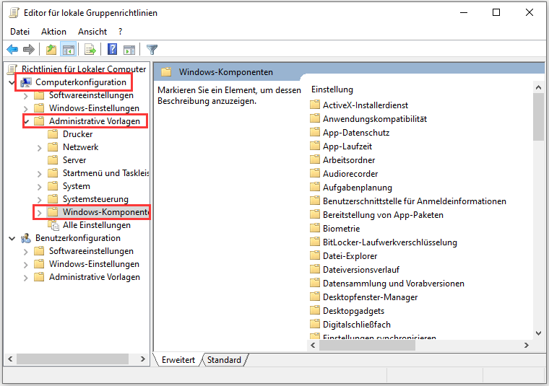The height and width of the screenshot is (386, 549).
Task: Collapse Administrative Vorlagen under Computerkonfiguration
Action: [27, 121]
